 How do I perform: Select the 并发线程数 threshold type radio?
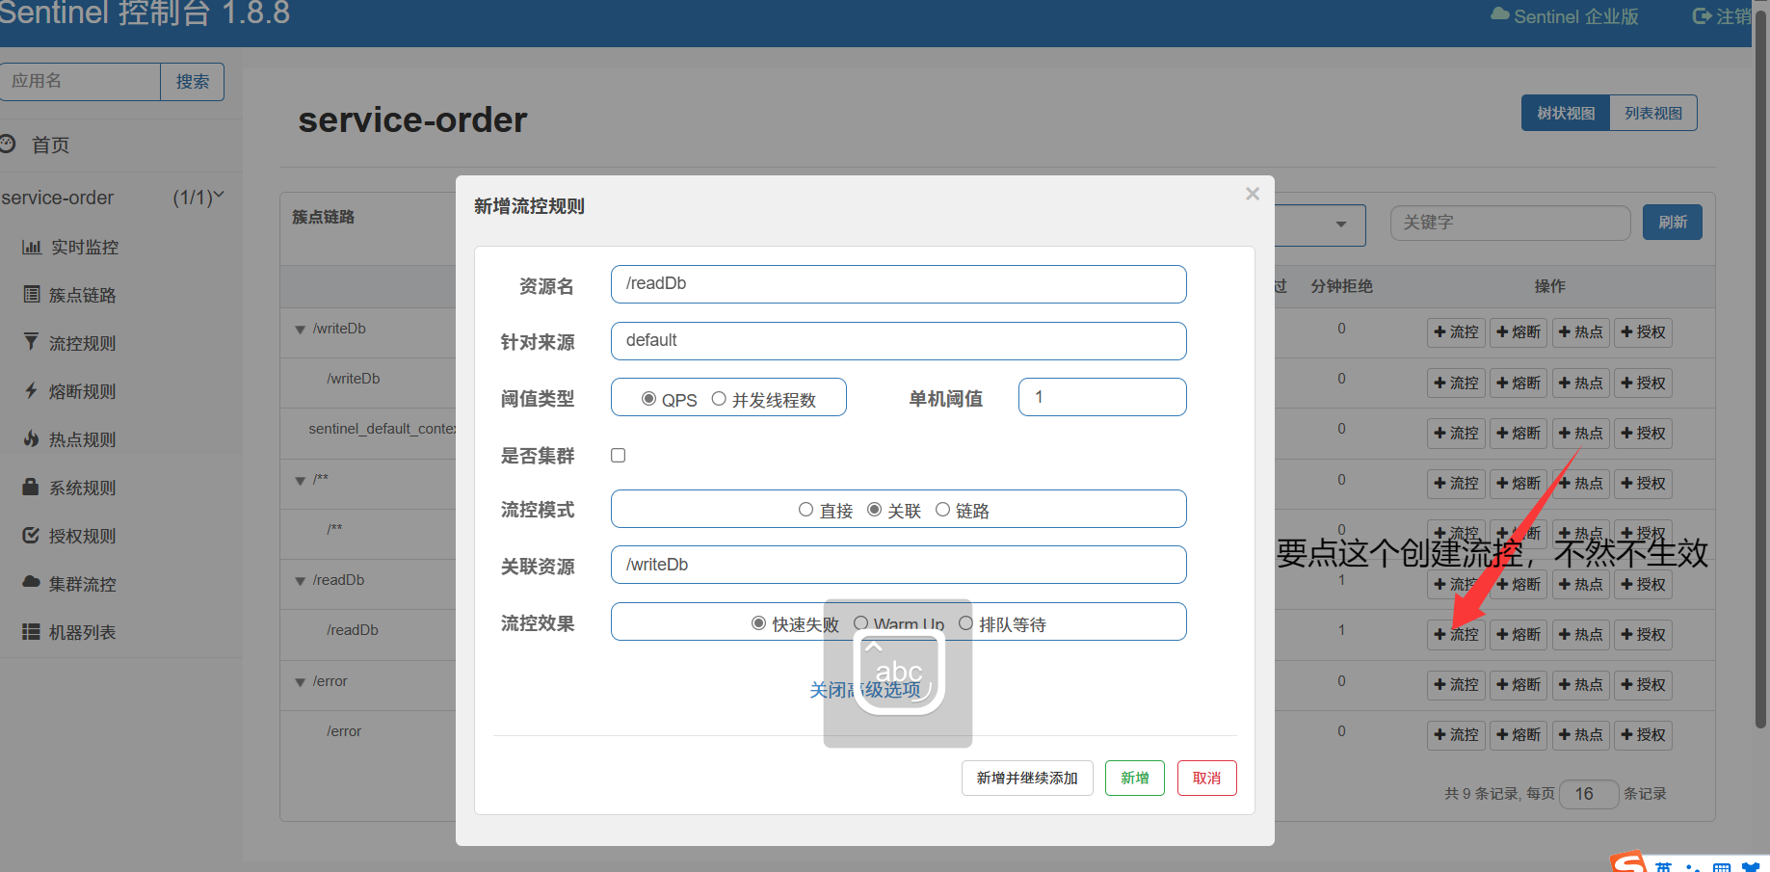(x=719, y=399)
